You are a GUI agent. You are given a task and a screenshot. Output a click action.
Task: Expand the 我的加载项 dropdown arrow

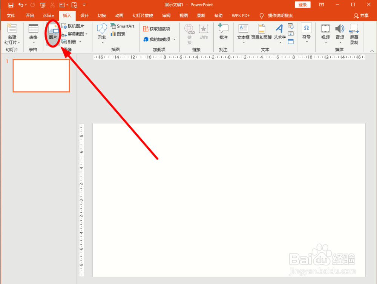174,40
